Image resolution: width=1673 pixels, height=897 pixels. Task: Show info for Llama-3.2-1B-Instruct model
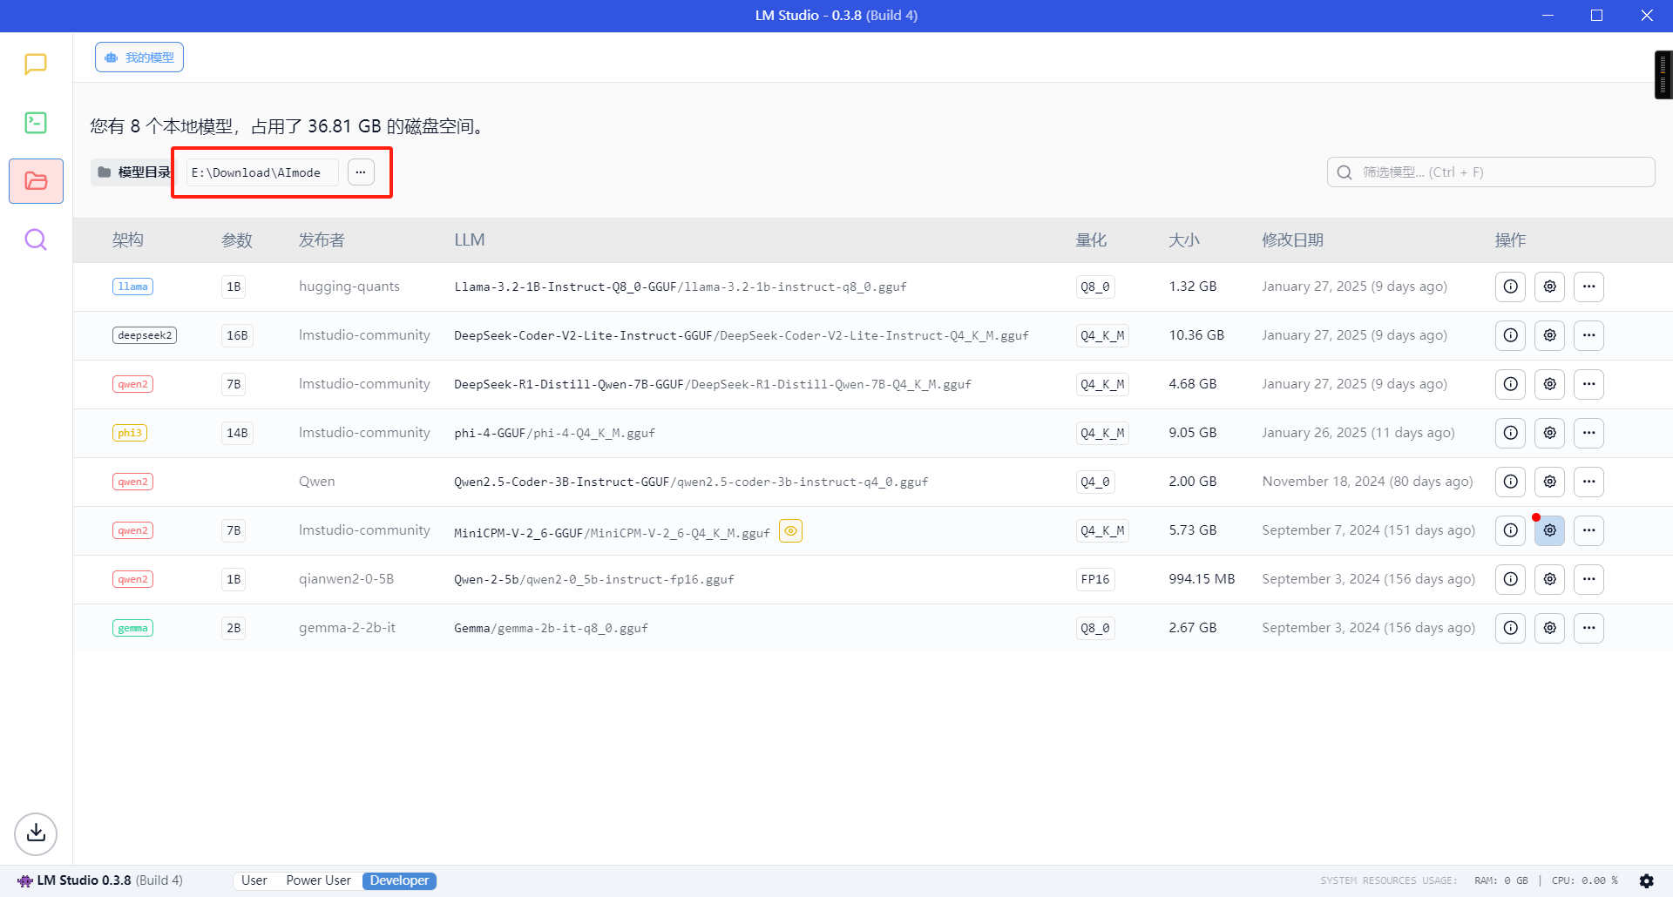(1510, 287)
